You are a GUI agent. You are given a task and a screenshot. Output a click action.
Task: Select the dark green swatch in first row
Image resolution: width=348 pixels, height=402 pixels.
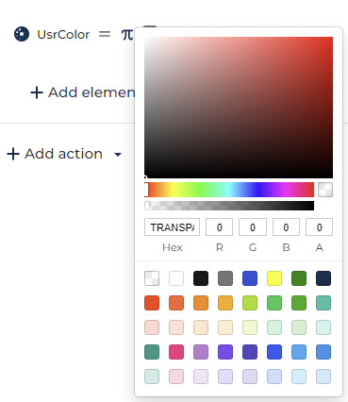pyautogui.click(x=299, y=278)
